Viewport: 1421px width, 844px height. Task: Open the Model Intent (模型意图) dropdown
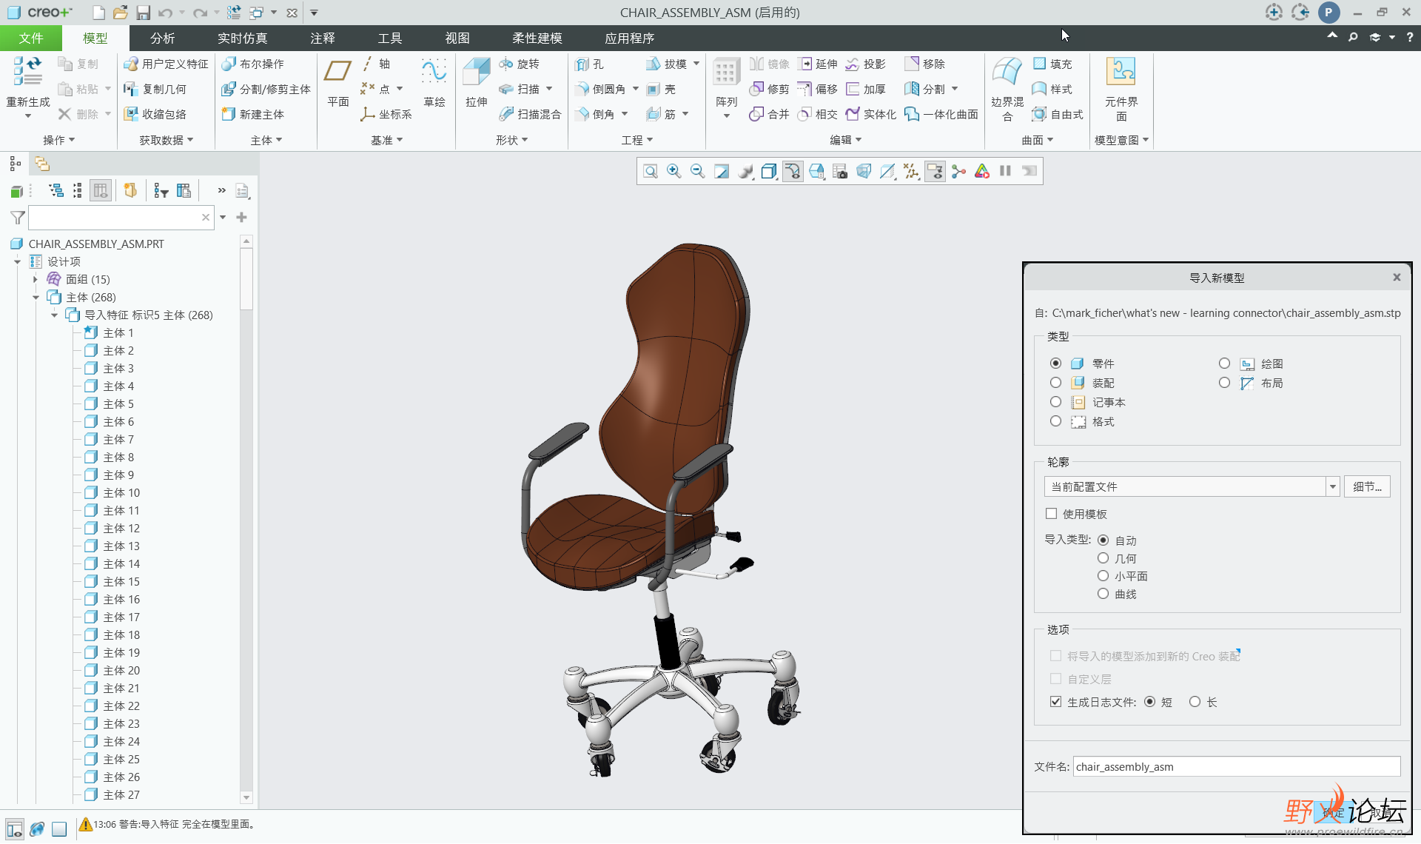coord(1121,140)
